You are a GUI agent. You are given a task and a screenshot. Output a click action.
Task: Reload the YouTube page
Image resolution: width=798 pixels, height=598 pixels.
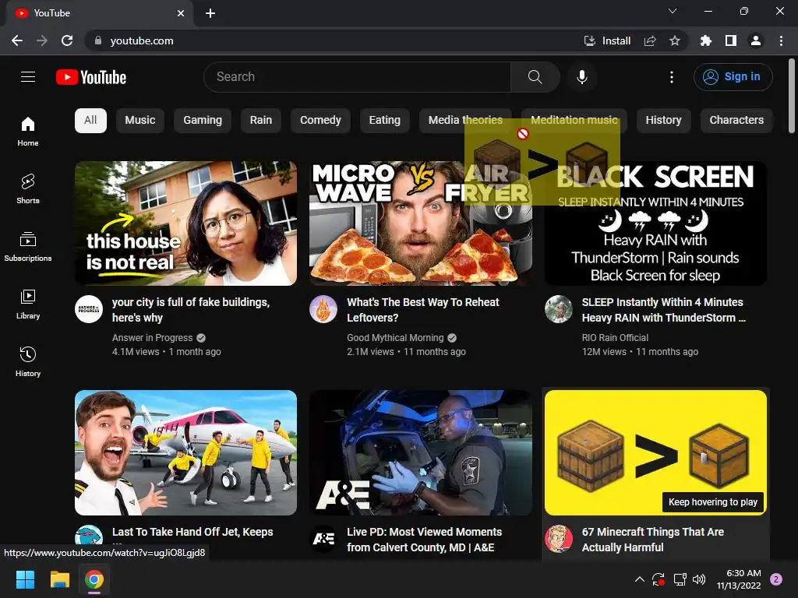point(67,40)
